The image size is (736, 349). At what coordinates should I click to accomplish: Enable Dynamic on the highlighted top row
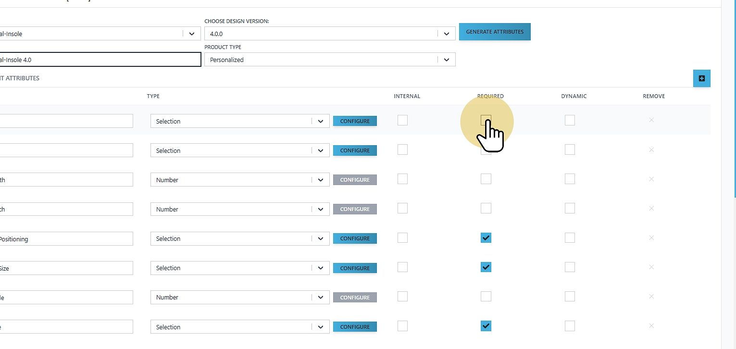point(570,120)
